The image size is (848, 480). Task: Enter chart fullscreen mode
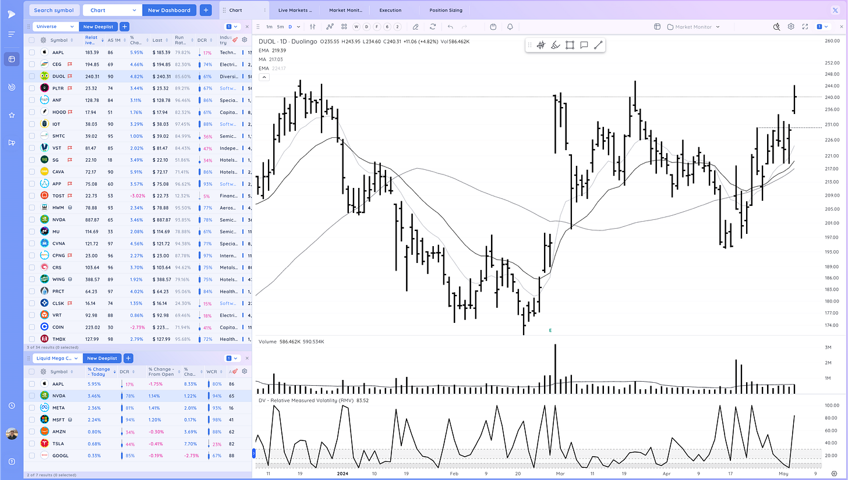[805, 27]
